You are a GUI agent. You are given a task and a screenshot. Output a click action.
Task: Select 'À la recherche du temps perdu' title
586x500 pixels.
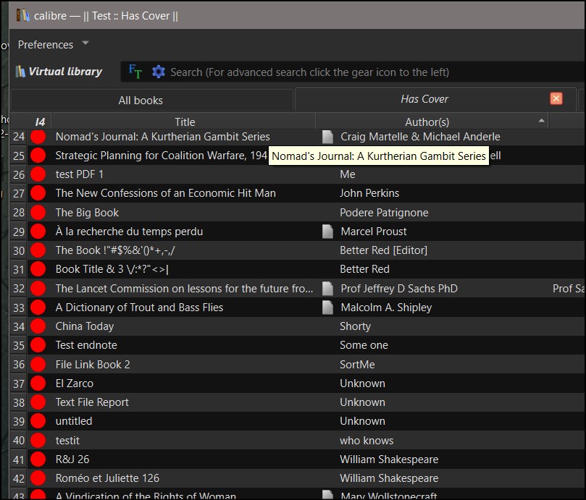point(129,231)
